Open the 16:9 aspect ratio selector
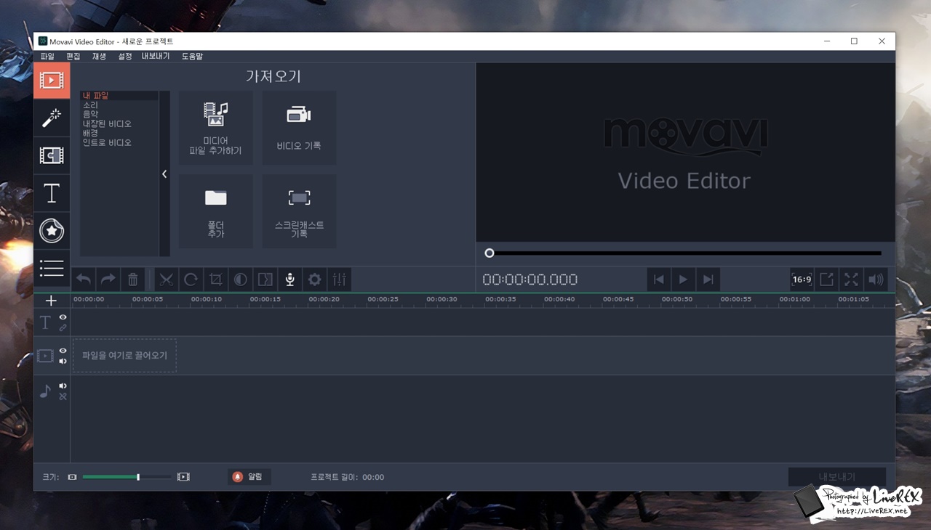Image resolution: width=931 pixels, height=530 pixels. [802, 280]
